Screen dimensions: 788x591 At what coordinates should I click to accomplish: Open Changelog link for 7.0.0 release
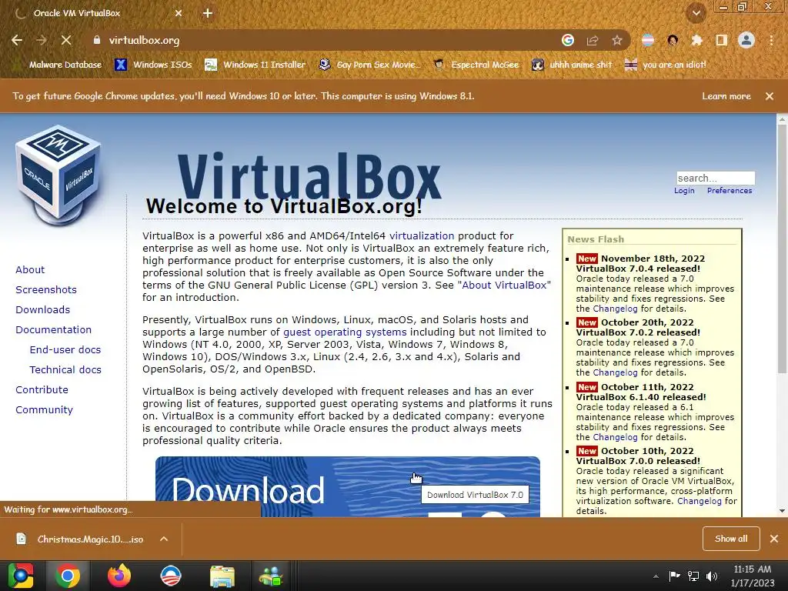pyautogui.click(x=699, y=501)
